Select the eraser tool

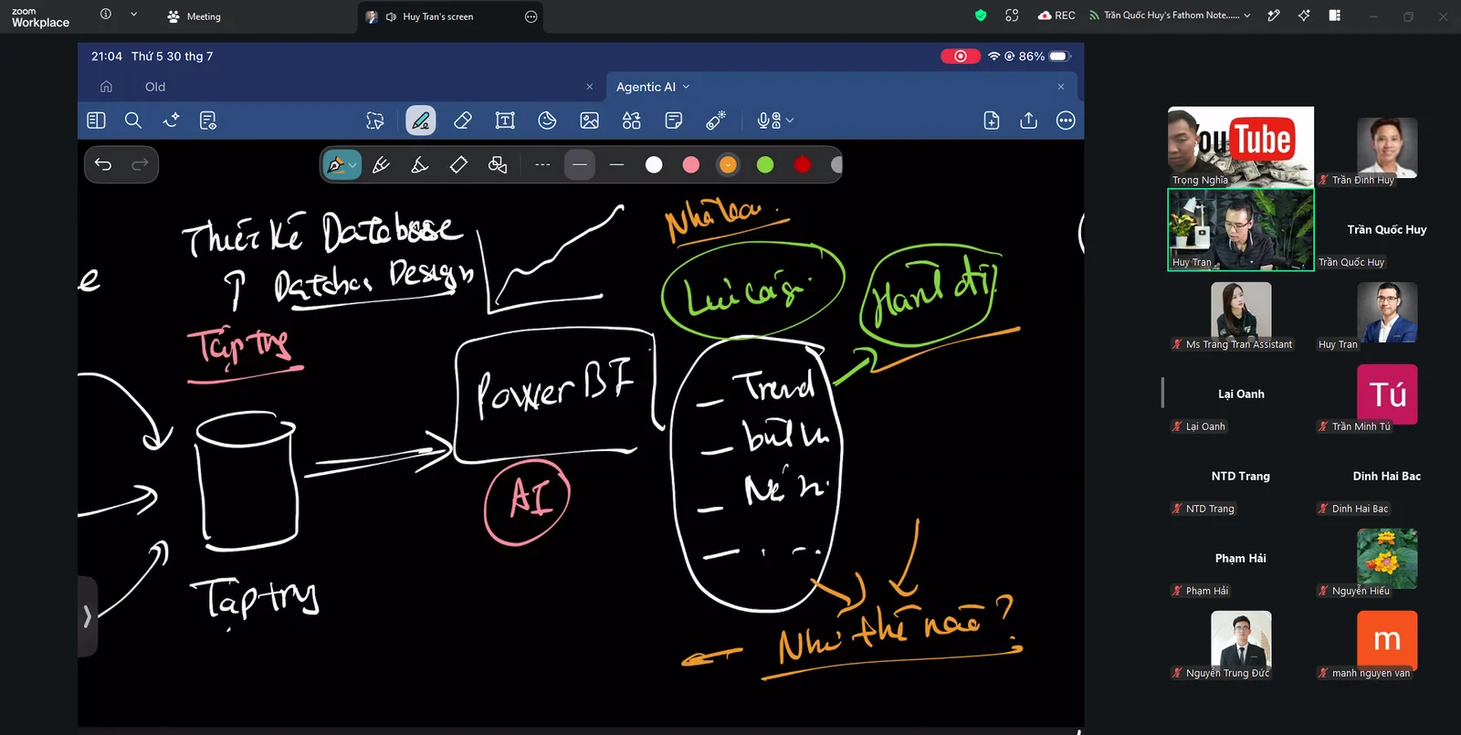463,121
